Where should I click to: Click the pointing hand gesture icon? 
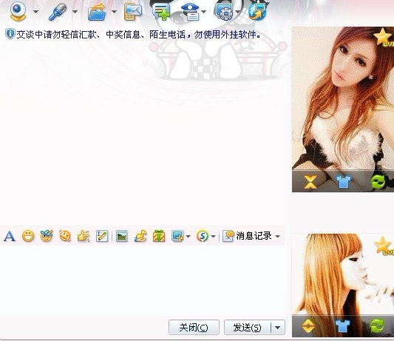84,236
